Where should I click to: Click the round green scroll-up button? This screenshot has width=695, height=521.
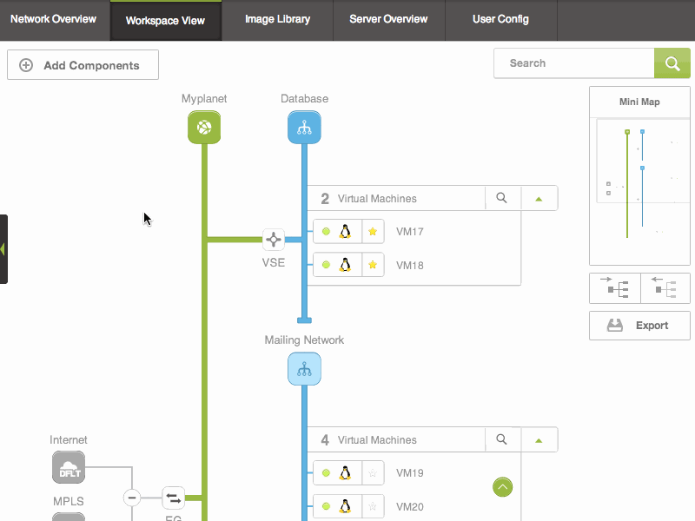503,487
